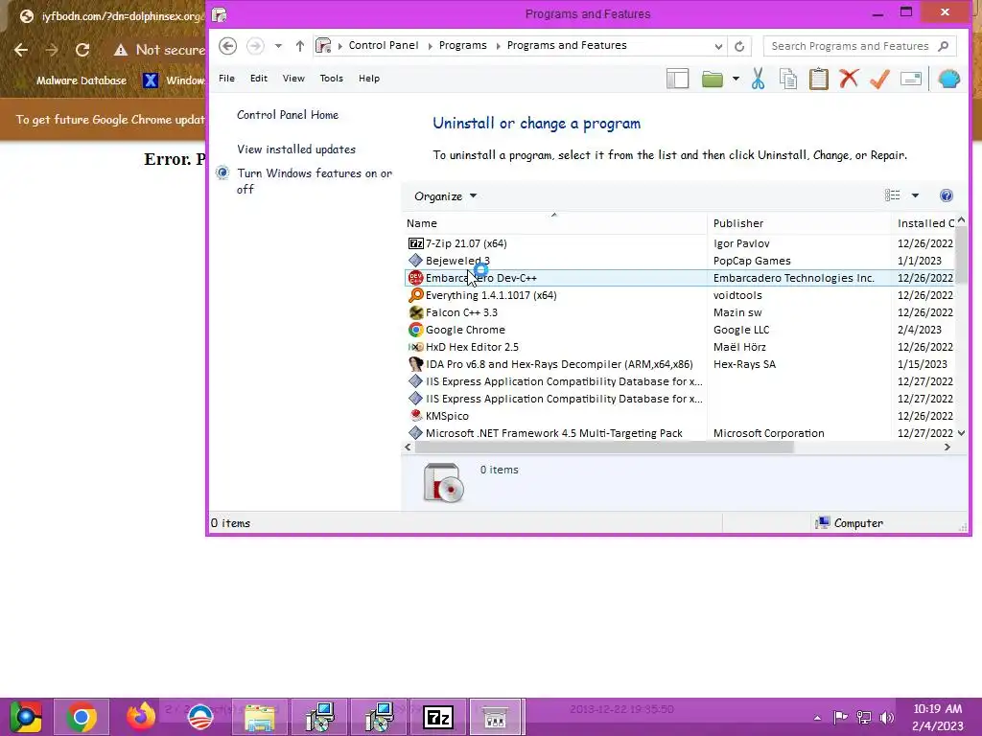The image size is (982, 736).
Task: Select Embarcadero Dev-C++ in the list
Action: coord(680,278)
